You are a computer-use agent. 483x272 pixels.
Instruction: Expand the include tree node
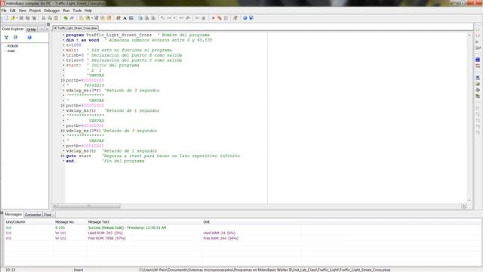point(5,46)
